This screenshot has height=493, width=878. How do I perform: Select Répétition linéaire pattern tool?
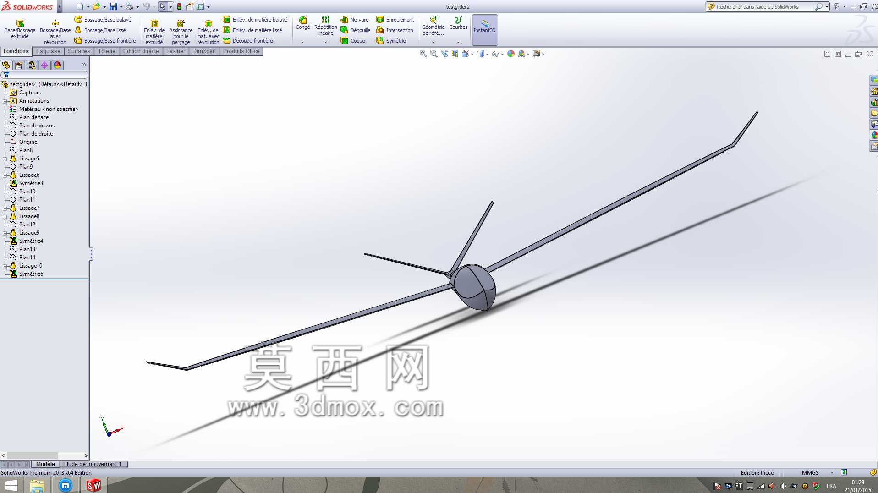click(325, 26)
